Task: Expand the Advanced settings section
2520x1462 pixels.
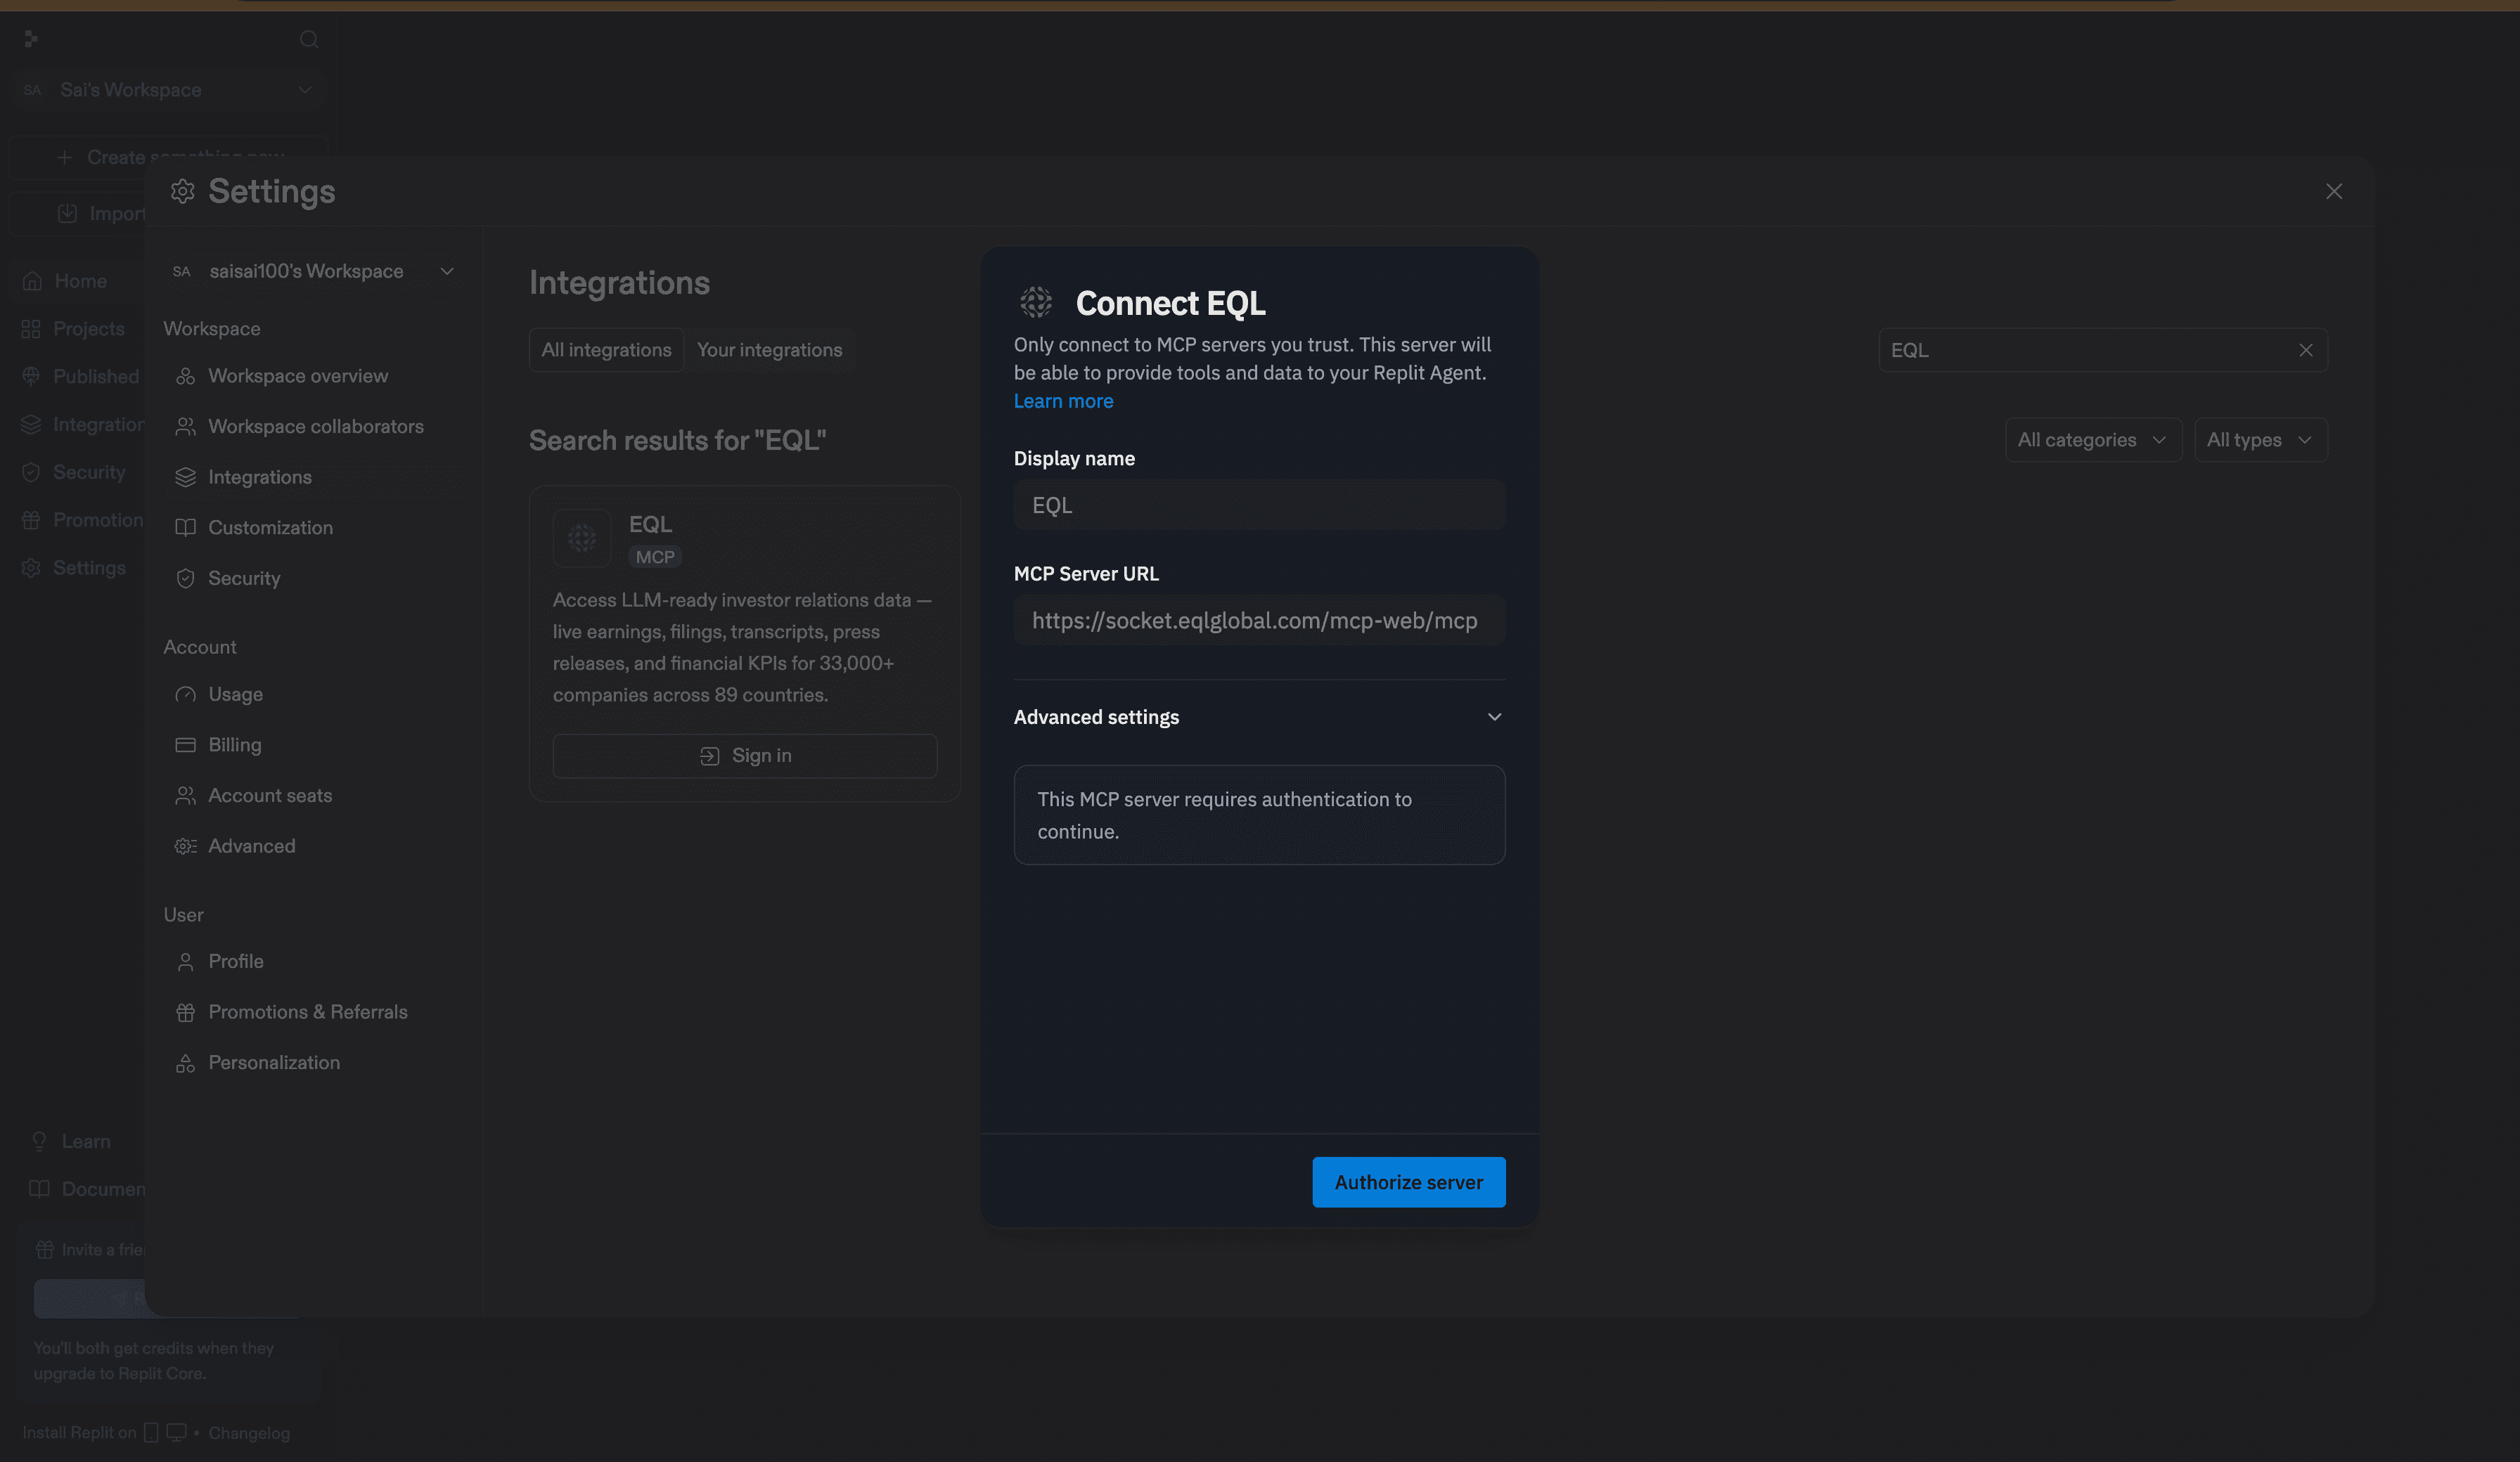Action: point(1259,717)
